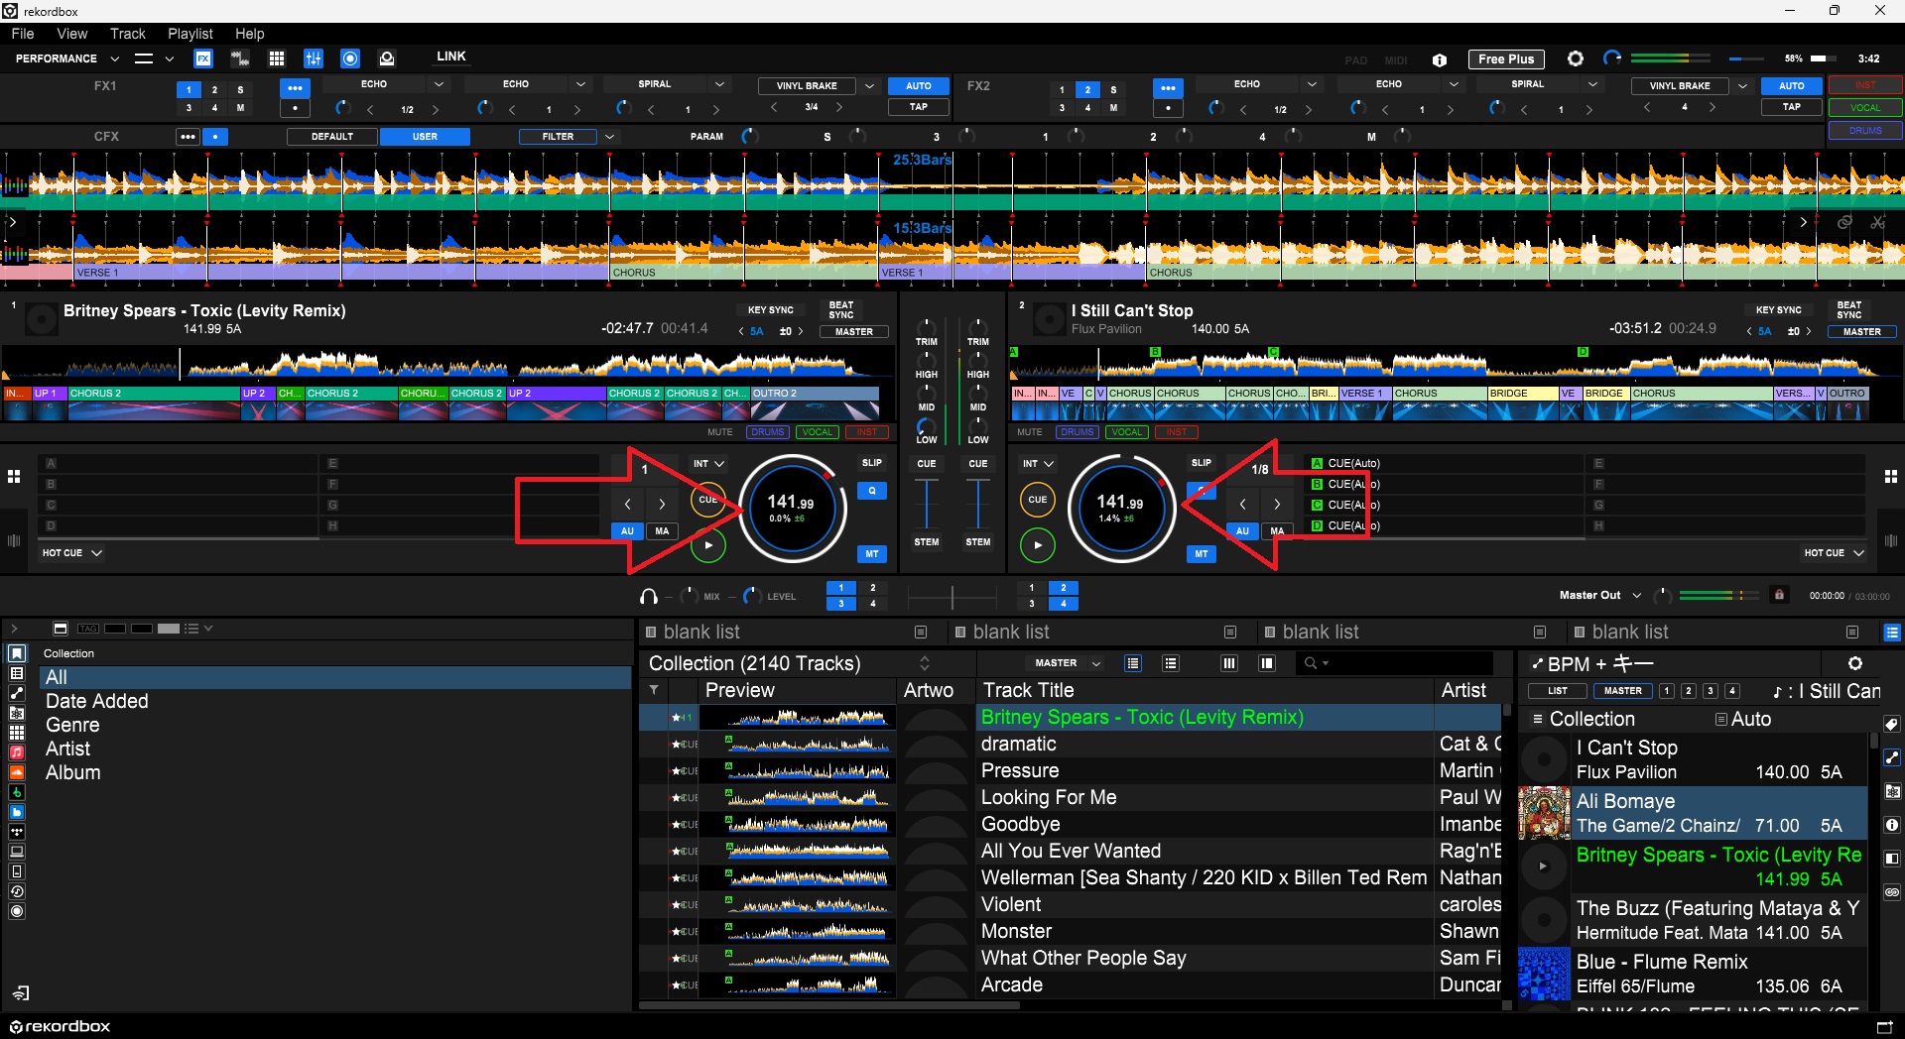Open the SoundCloud icon in left sidebar

(x=17, y=772)
